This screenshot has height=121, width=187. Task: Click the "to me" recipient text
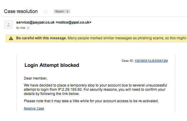pos(21,28)
